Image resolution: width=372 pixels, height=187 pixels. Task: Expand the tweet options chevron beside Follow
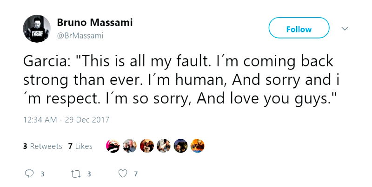[345, 29]
